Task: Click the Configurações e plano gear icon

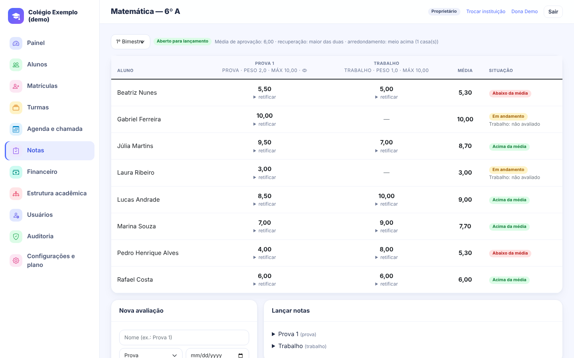Action: pyautogui.click(x=16, y=261)
